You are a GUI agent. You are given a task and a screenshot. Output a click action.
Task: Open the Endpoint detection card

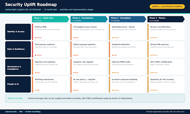(x=127, y=49)
